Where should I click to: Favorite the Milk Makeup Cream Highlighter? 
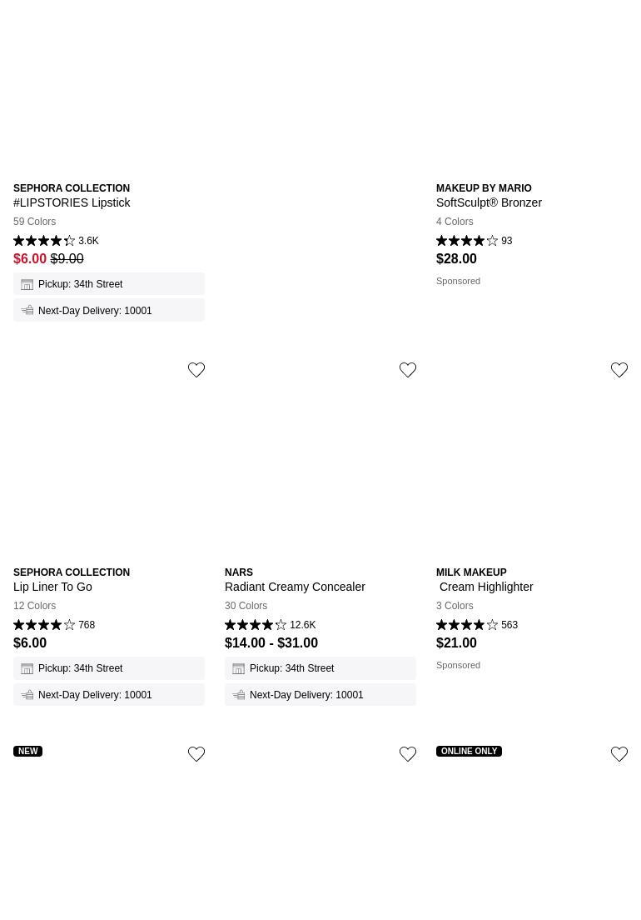click(619, 370)
